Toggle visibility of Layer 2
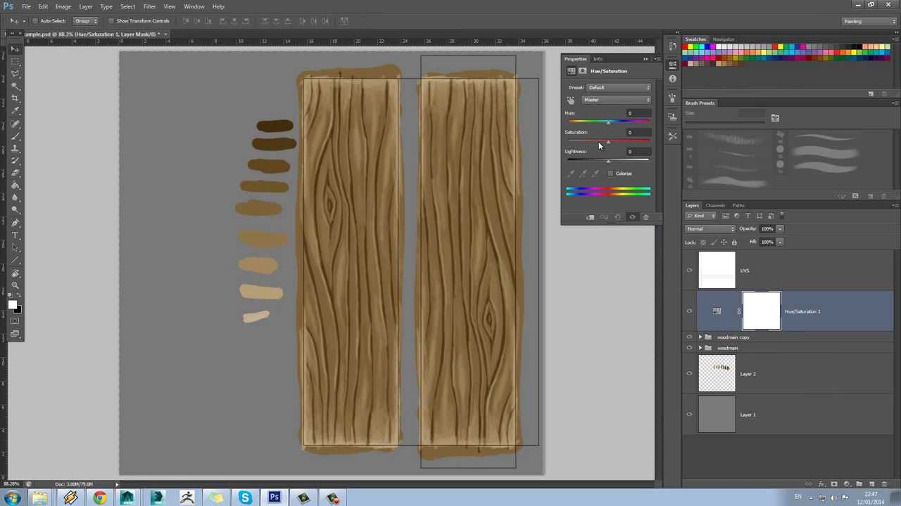Image resolution: width=901 pixels, height=506 pixels. [689, 374]
